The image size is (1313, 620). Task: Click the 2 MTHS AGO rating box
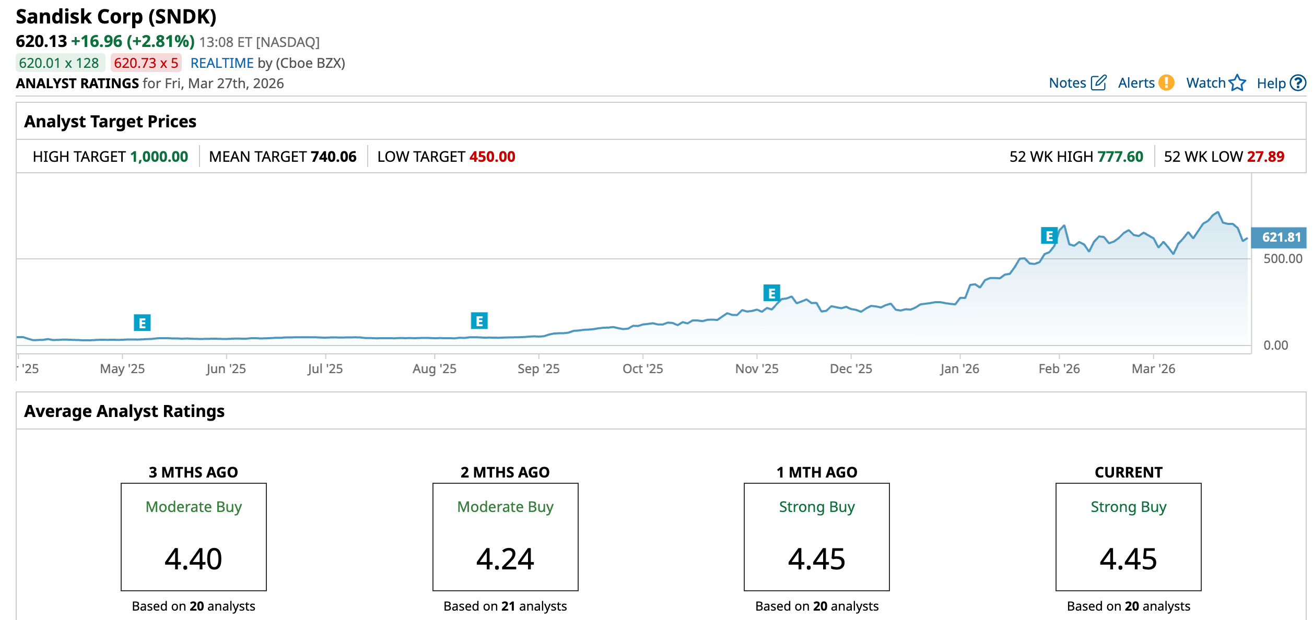[505, 536]
